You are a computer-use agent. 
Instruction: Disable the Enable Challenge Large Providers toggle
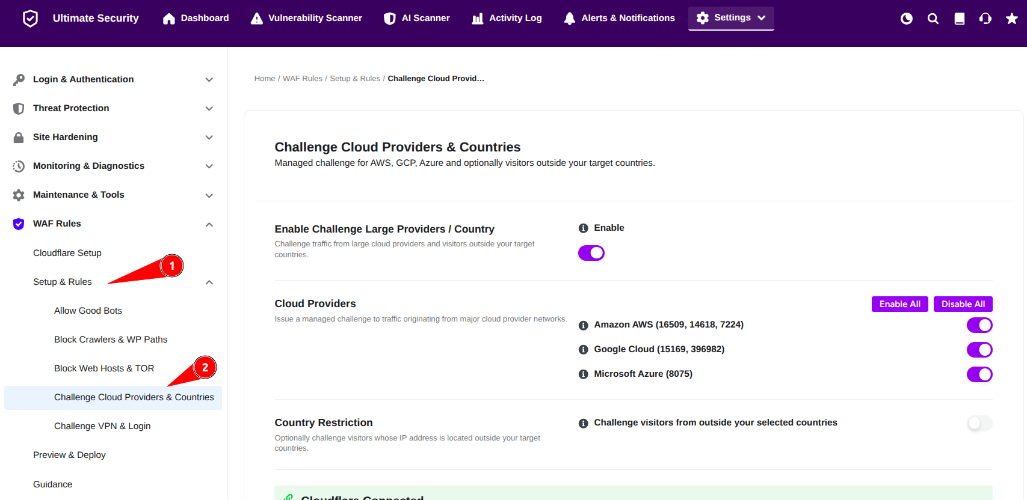point(591,253)
